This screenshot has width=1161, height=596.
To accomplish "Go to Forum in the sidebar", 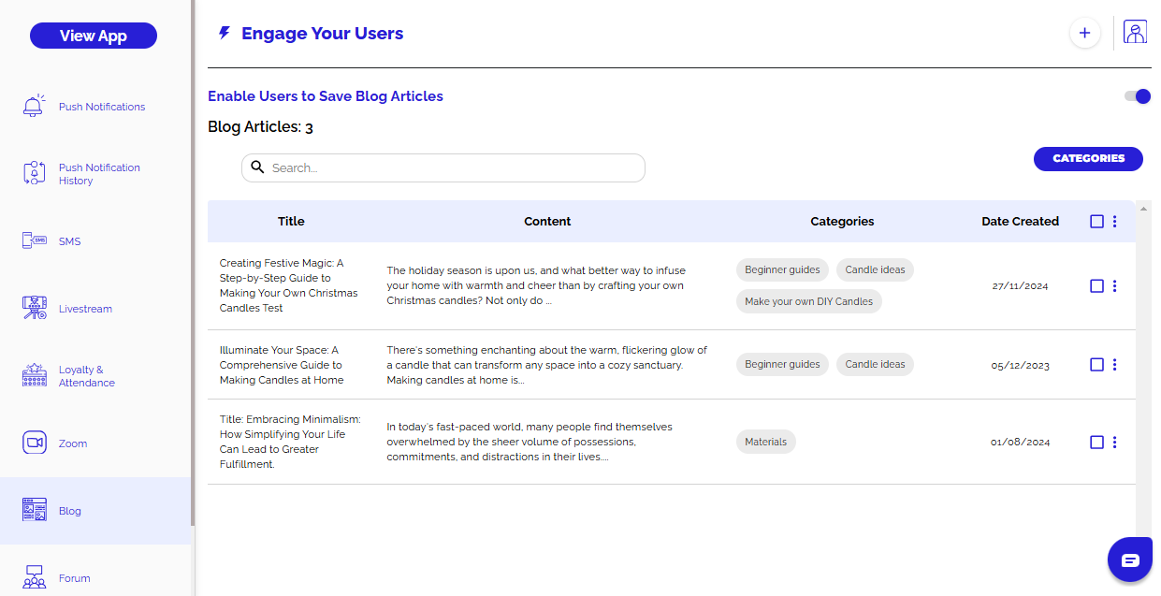I will tap(74, 578).
